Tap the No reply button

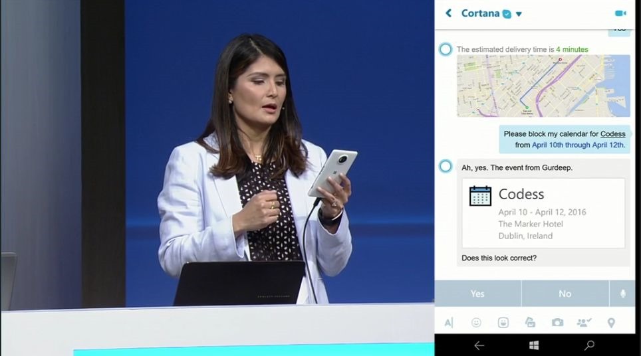(x=565, y=294)
